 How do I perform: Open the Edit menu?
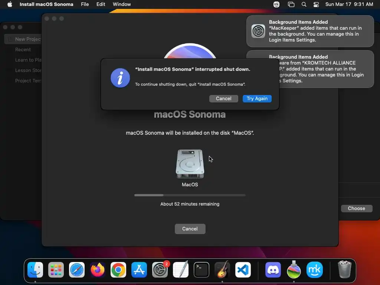[101, 4]
